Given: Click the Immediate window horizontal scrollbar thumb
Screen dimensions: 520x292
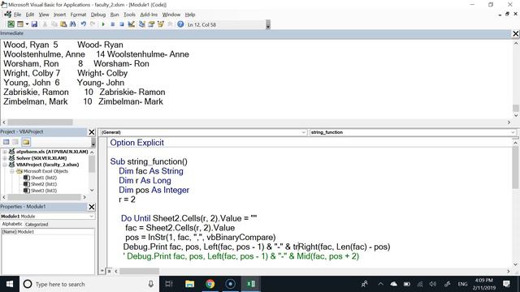Looking at the screenshot, I should click(40, 122).
